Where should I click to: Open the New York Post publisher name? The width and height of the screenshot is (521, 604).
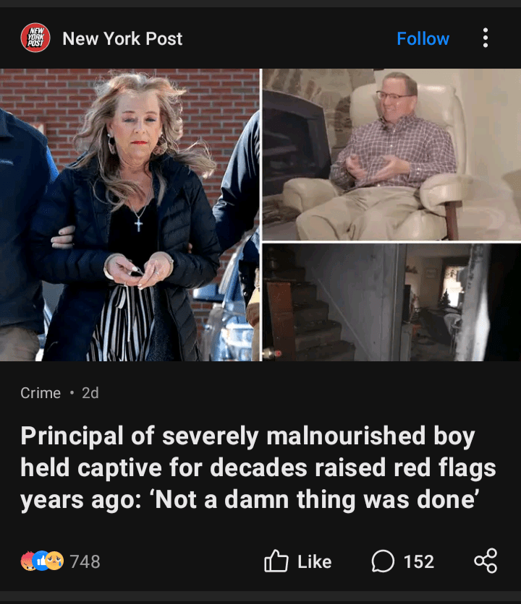pos(122,38)
